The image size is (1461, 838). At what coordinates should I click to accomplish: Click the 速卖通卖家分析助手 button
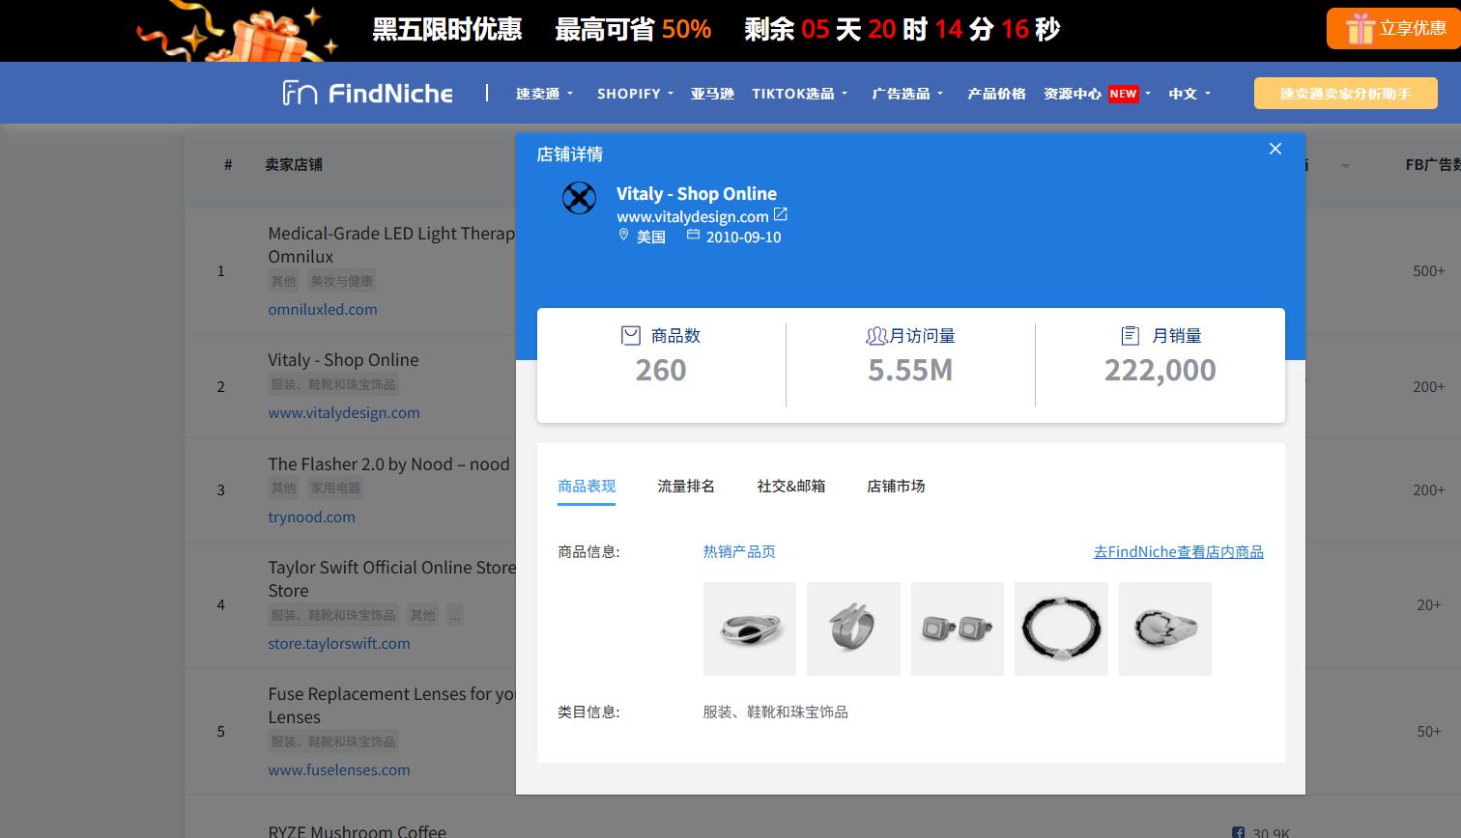pos(1345,94)
